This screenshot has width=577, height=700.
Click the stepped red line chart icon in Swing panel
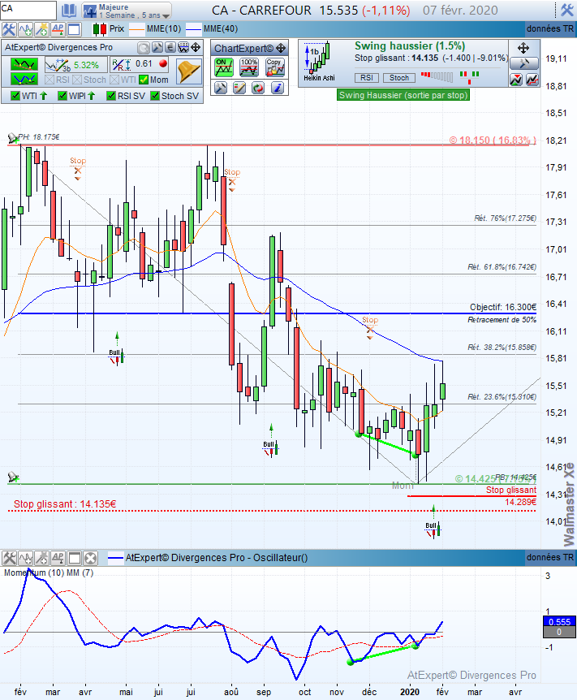pos(532,80)
